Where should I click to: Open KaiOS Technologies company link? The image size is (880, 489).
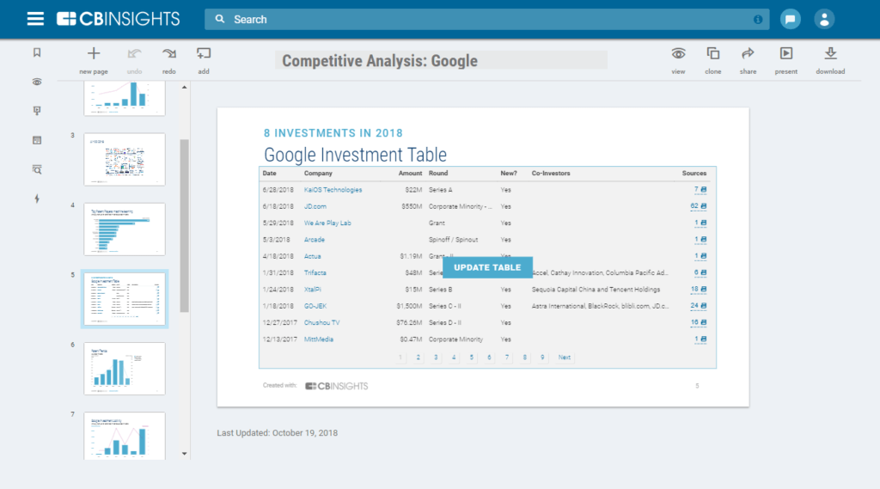pyautogui.click(x=333, y=190)
